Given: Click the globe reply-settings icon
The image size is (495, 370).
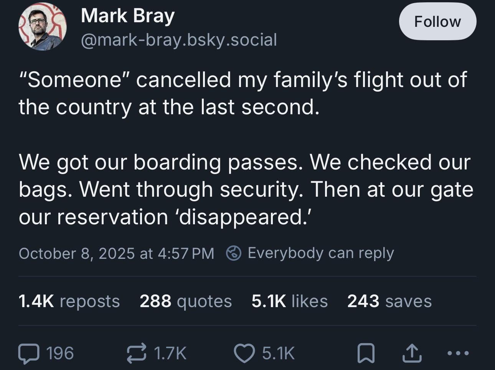Looking at the screenshot, I should coord(234,253).
